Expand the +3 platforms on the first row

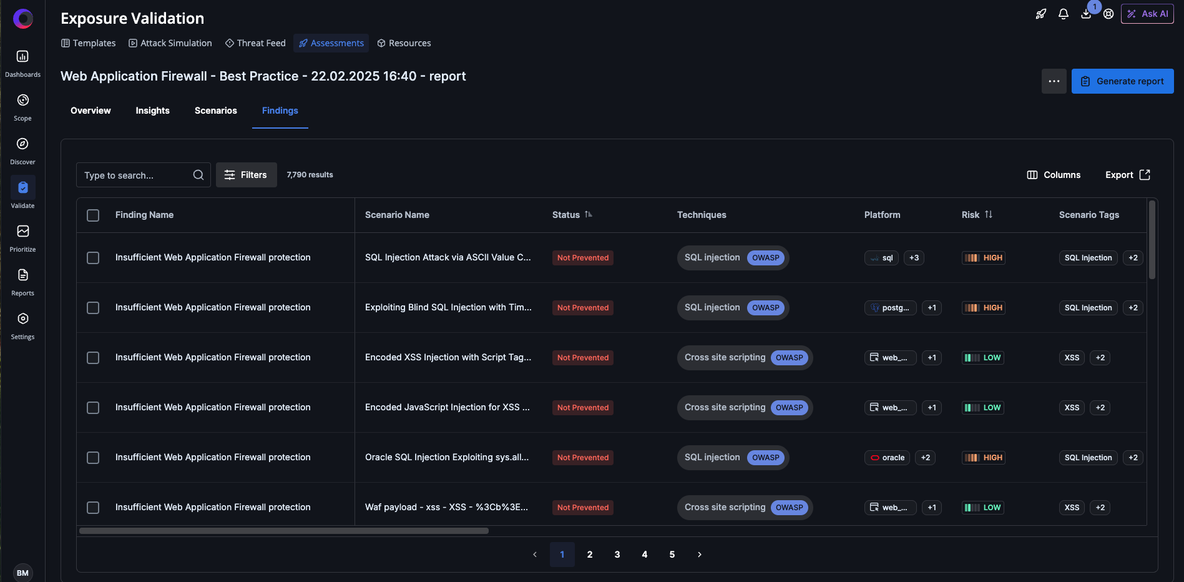(x=914, y=257)
